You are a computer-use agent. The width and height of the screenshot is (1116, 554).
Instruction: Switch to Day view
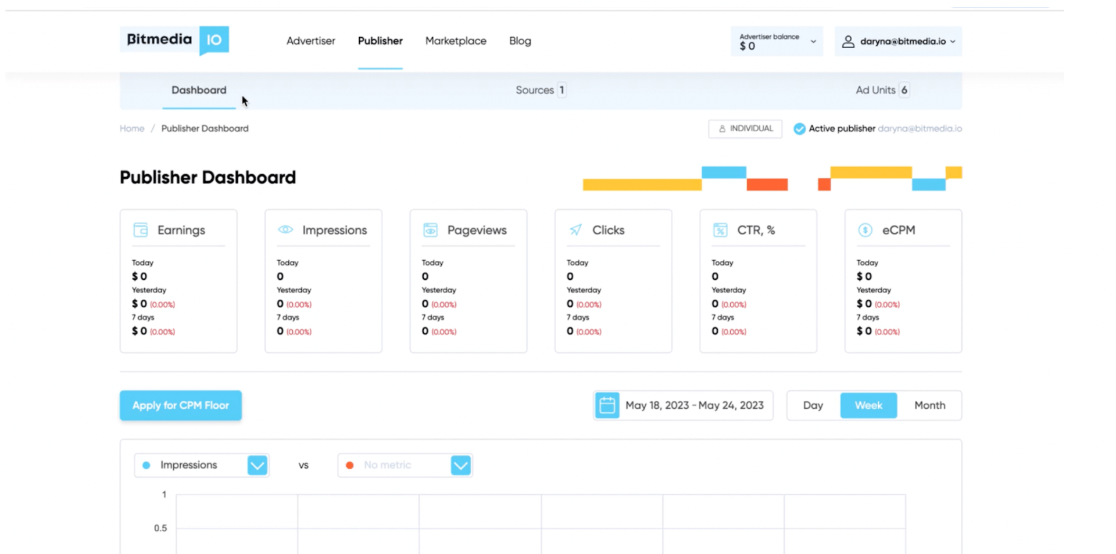813,405
